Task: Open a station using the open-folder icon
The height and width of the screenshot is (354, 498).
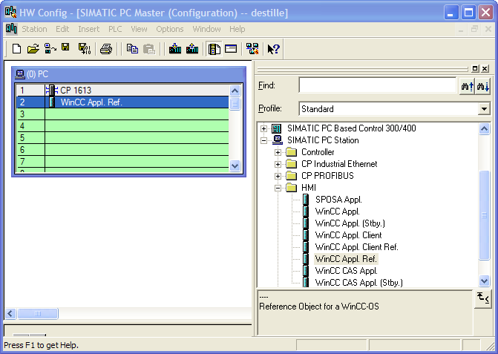Action: 33,49
